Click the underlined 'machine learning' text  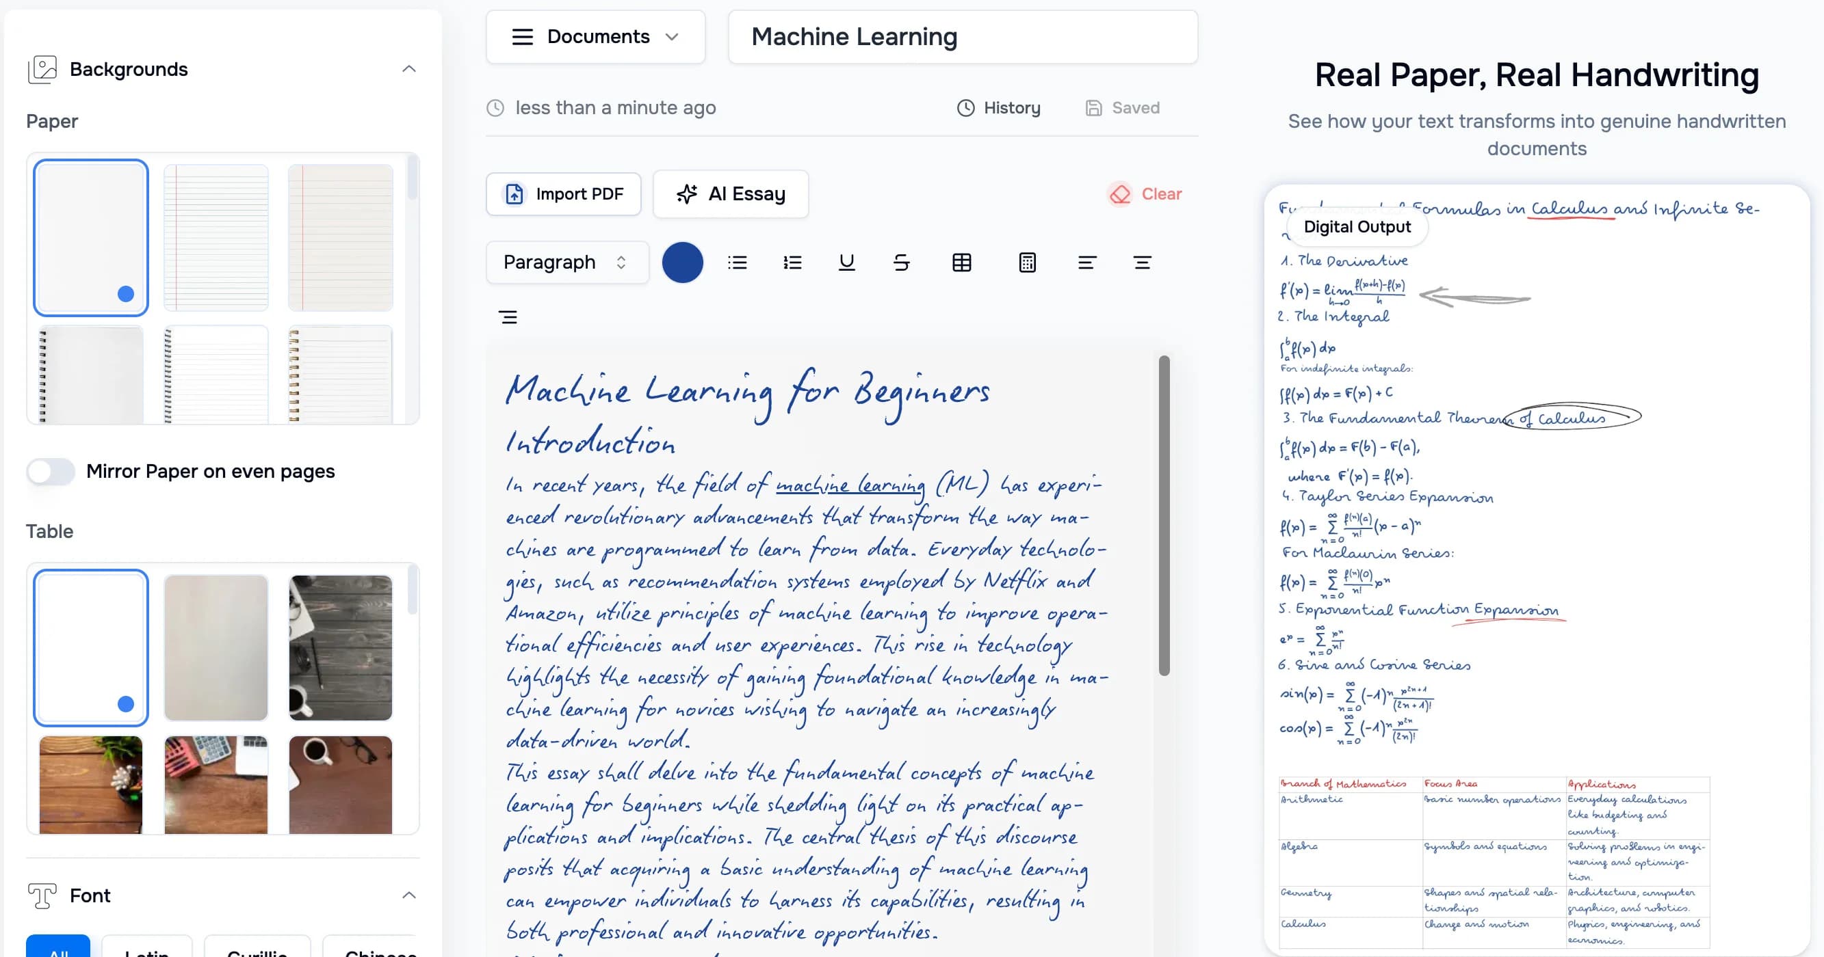point(850,485)
